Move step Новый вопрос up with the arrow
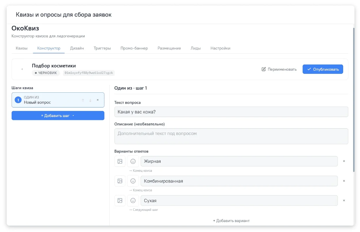This screenshot has height=232, width=360. tap(83, 100)
